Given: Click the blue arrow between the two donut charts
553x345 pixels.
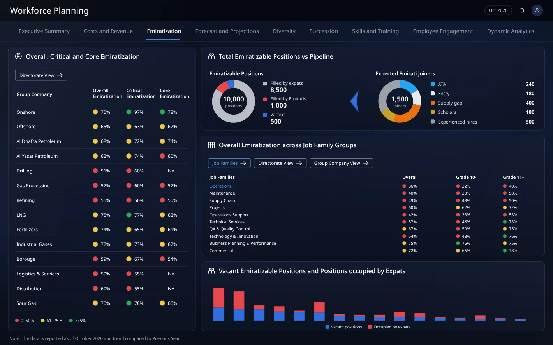Looking at the screenshot, I should point(354,101).
